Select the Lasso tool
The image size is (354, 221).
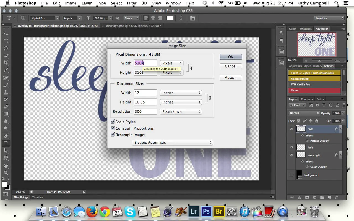pyautogui.click(x=6, y=48)
